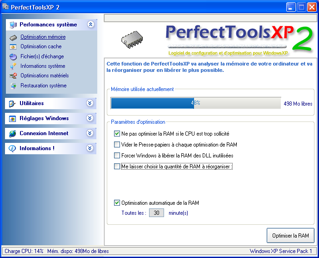
Task: Click the gear app icon in title bar
Action: pos(5,7)
